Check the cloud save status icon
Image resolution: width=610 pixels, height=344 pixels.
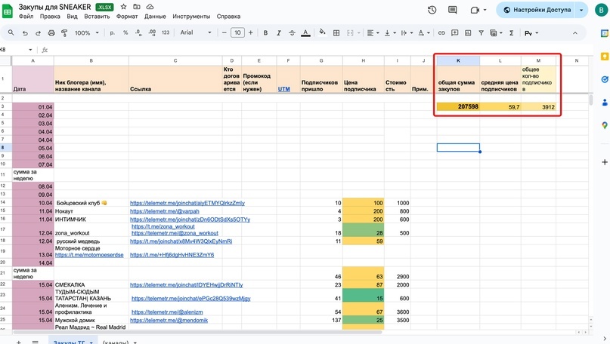[x=150, y=7]
